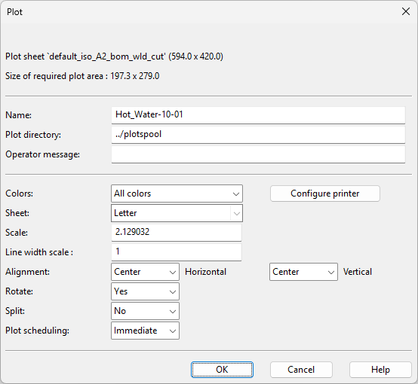Viewport: 418px width, 384px height.
Task: Click the 'Line width scale :' label
Action: [39, 252]
